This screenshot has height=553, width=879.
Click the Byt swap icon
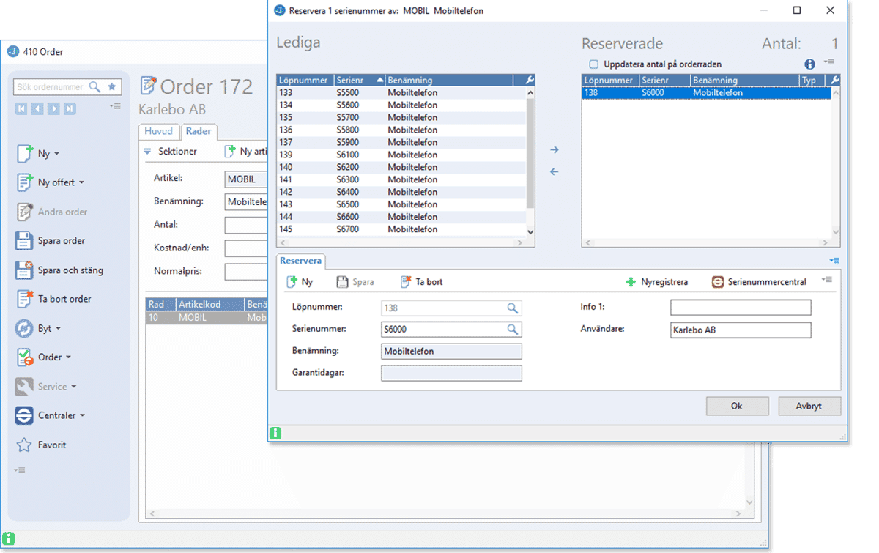[x=24, y=328]
